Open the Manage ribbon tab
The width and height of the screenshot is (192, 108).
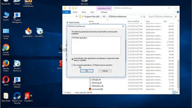tap(104, 12)
